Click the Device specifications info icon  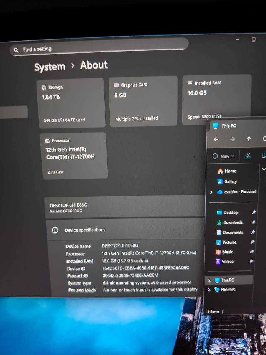point(55,230)
